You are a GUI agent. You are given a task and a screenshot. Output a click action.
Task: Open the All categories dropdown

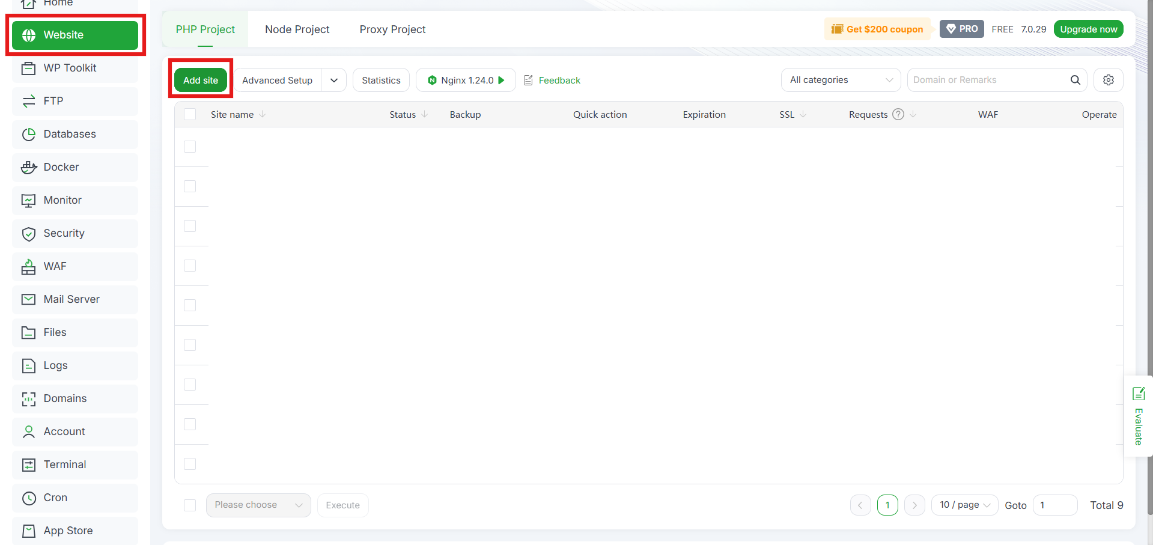coord(841,80)
